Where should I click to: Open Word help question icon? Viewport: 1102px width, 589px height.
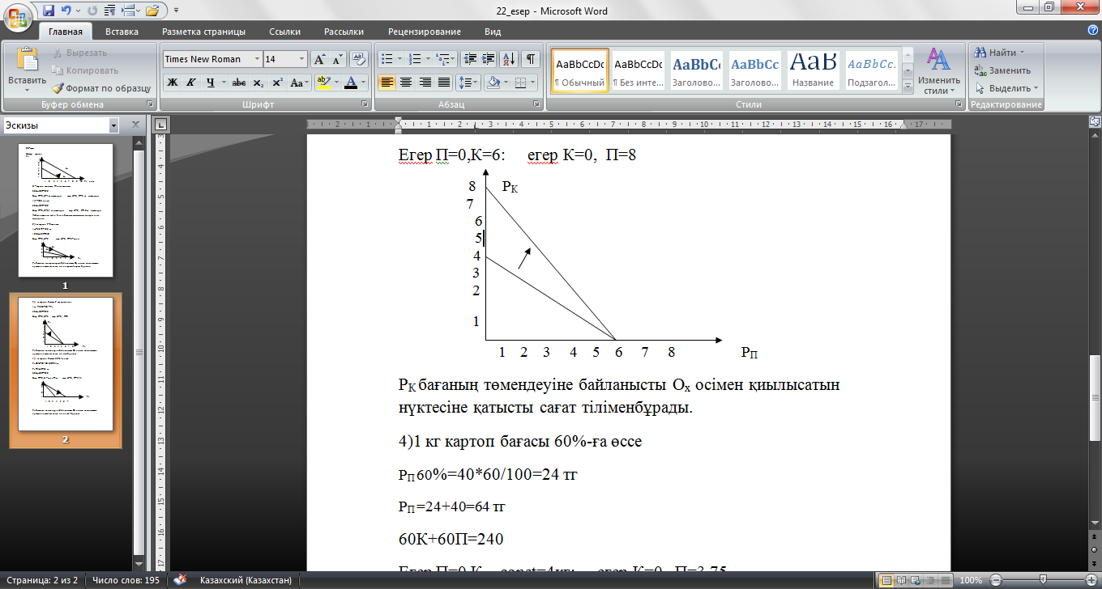pyautogui.click(x=1093, y=30)
